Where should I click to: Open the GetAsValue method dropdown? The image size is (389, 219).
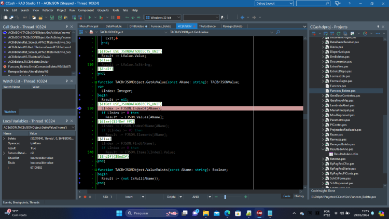[x=271, y=32]
